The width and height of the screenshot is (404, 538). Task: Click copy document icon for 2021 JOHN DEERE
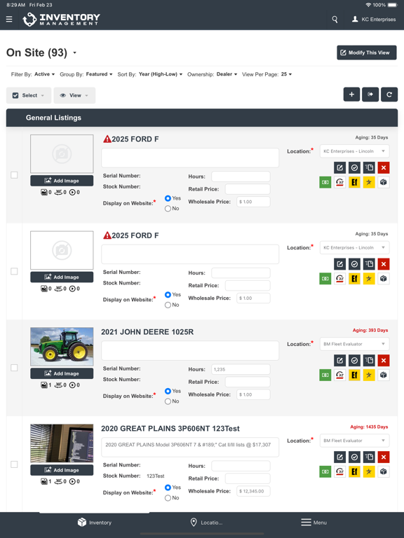tap(369, 360)
